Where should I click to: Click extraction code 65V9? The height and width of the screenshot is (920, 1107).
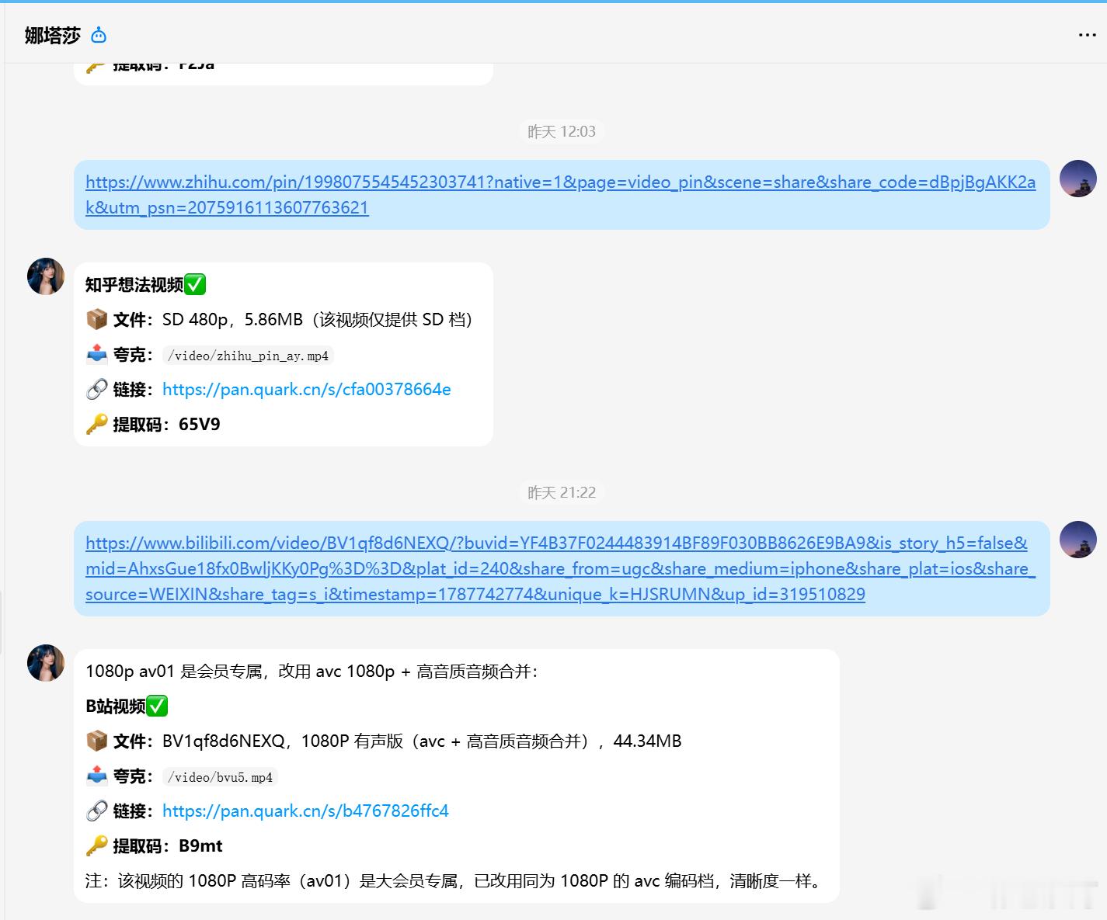(200, 425)
